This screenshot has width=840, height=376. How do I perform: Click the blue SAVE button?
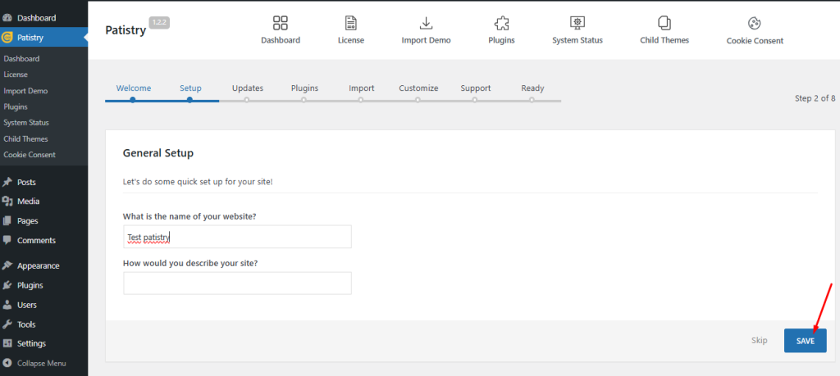point(806,341)
